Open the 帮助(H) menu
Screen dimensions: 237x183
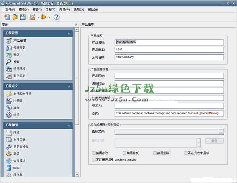(x=93, y=10)
